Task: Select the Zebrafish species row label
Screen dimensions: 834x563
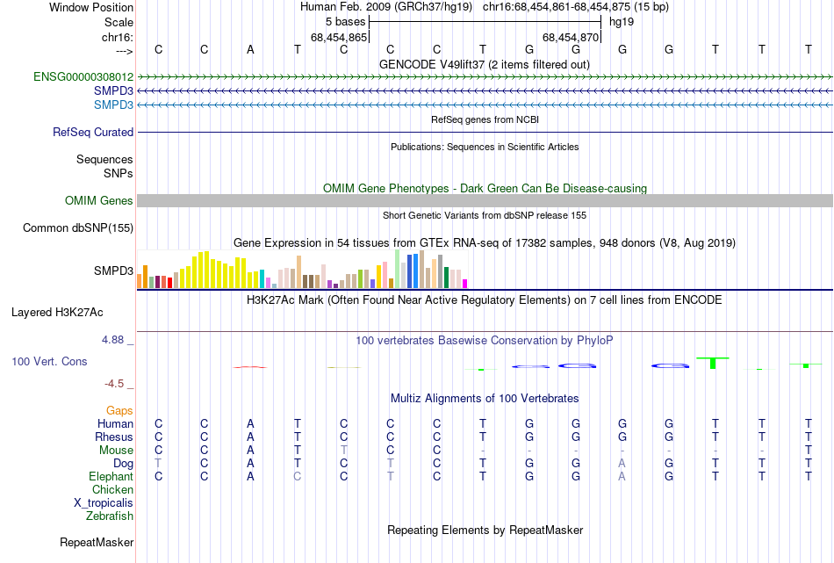Action: tap(110, 516)
